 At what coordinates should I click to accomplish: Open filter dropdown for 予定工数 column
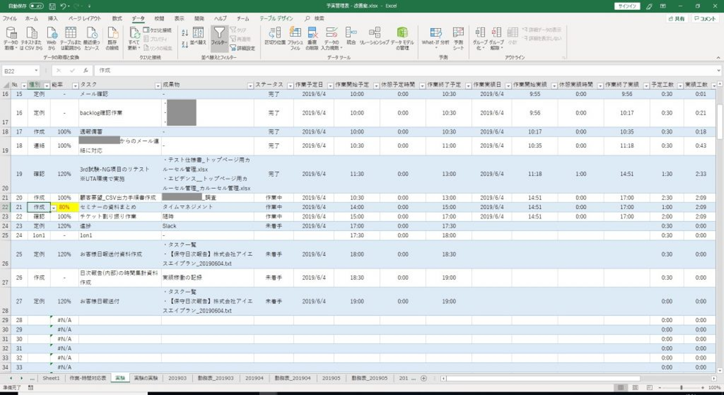tap(681, 85)
